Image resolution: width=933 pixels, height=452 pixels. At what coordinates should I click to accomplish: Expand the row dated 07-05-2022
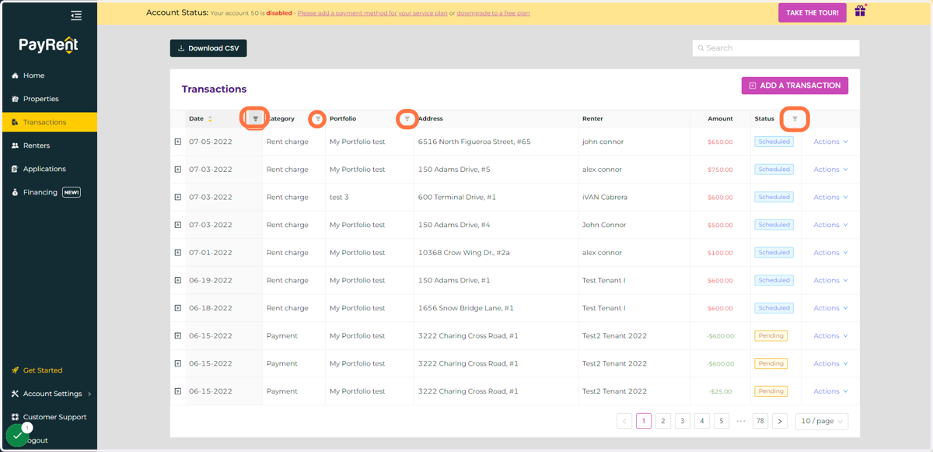tap(177, 142)
